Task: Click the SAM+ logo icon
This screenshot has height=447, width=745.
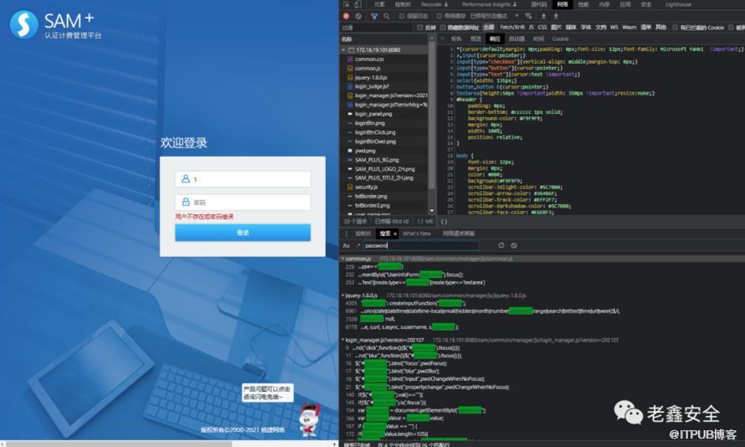Action: pos(23,24)
